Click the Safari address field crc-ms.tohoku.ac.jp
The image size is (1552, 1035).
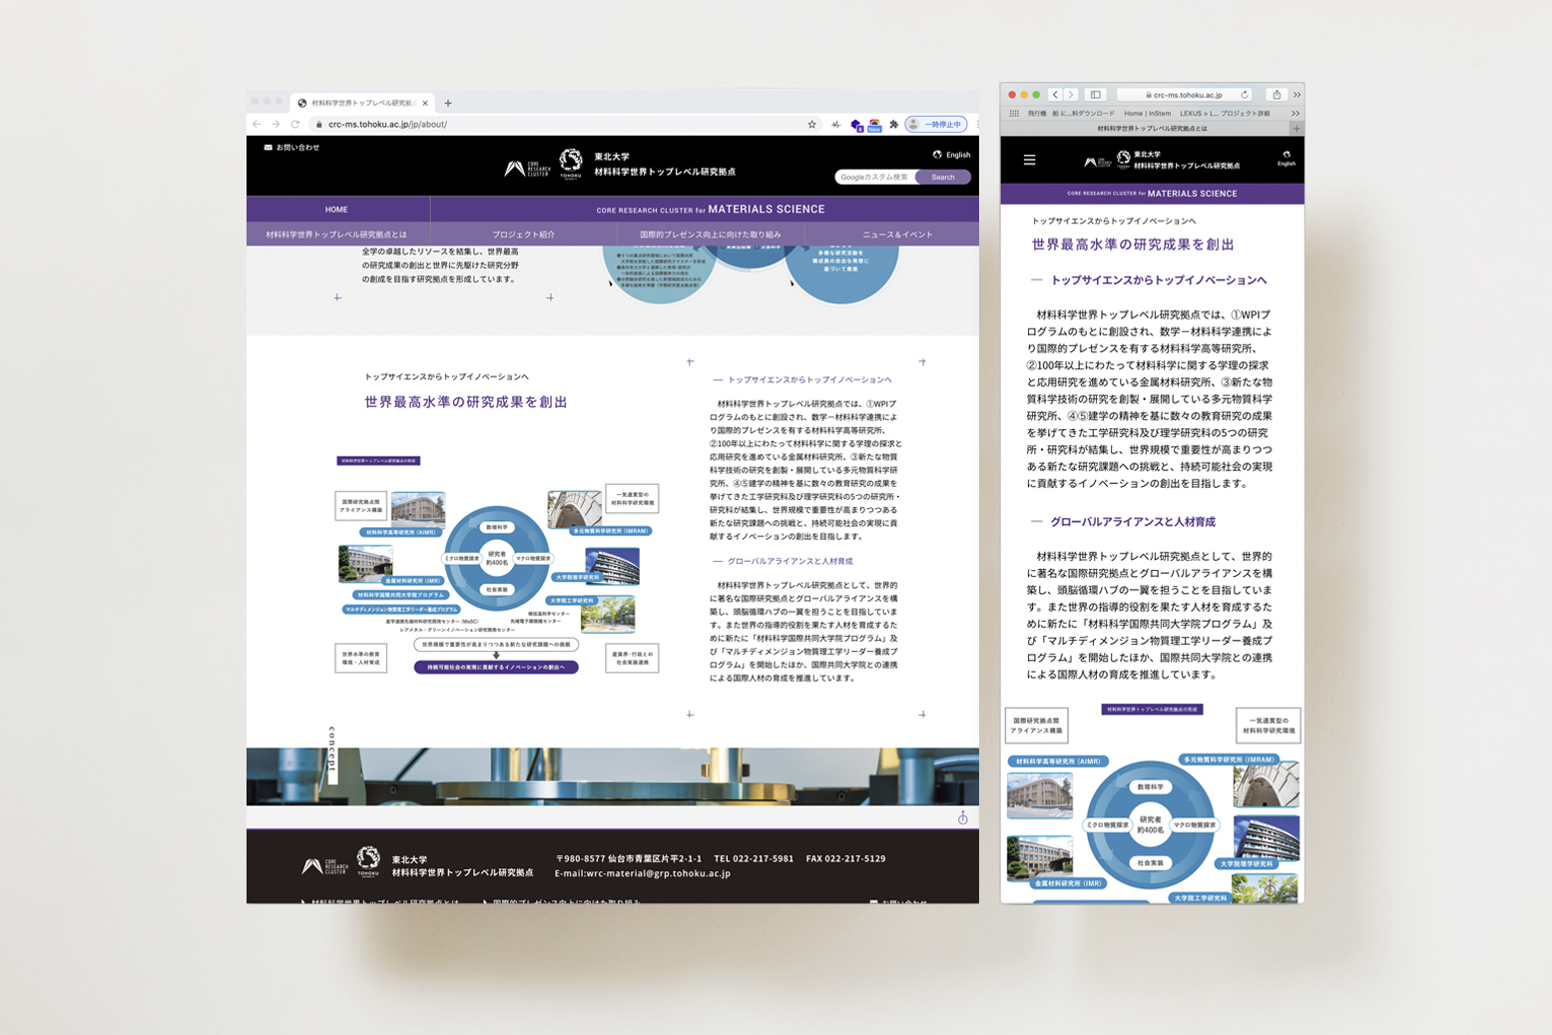tap(1184, 95)
